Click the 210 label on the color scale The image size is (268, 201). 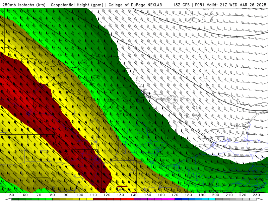229,195
